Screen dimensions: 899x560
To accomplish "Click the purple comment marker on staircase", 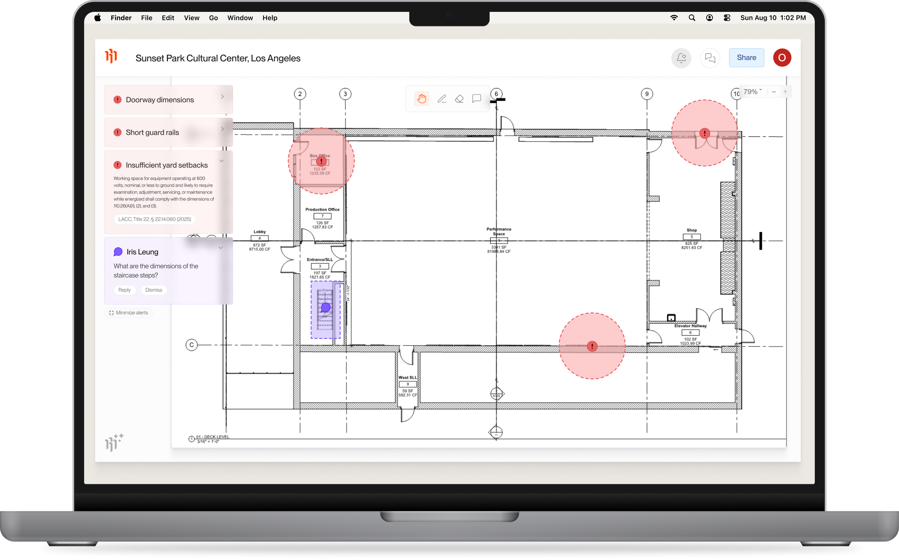I will coord(326,307).
